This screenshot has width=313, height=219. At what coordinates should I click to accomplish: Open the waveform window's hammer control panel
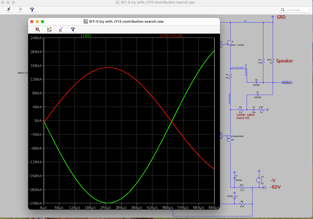(73, 29)
